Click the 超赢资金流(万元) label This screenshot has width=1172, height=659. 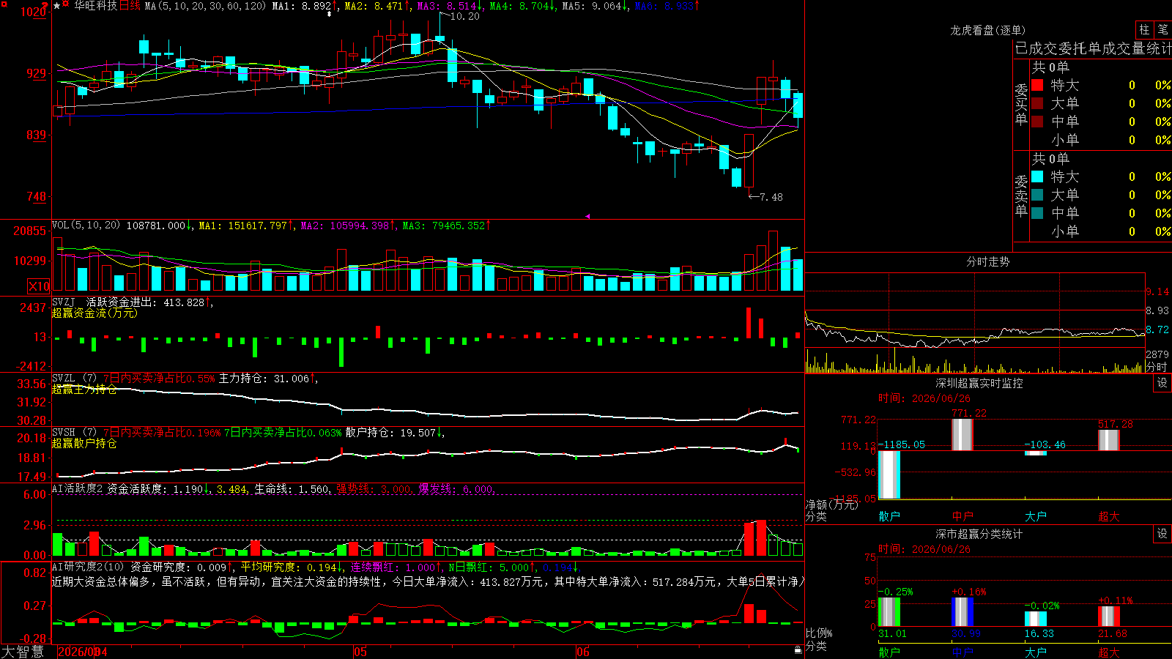pos(94,313)
